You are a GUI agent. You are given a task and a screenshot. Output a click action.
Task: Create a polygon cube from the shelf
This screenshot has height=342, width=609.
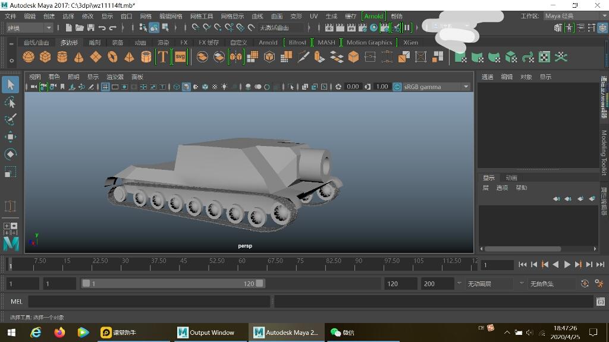45,57
